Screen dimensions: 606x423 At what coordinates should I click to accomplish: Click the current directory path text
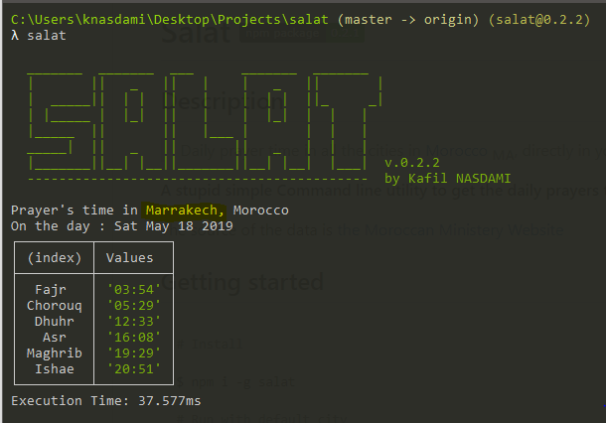(170, 19)
